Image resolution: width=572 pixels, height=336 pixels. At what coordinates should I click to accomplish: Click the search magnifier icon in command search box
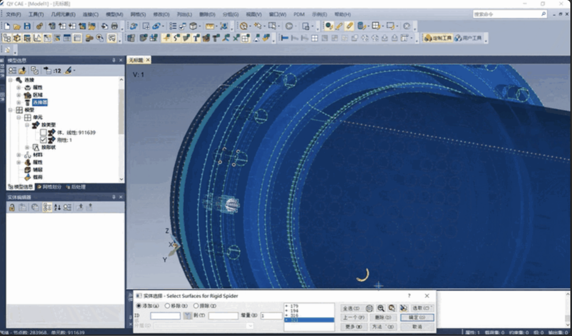click(x=543, y=14)
